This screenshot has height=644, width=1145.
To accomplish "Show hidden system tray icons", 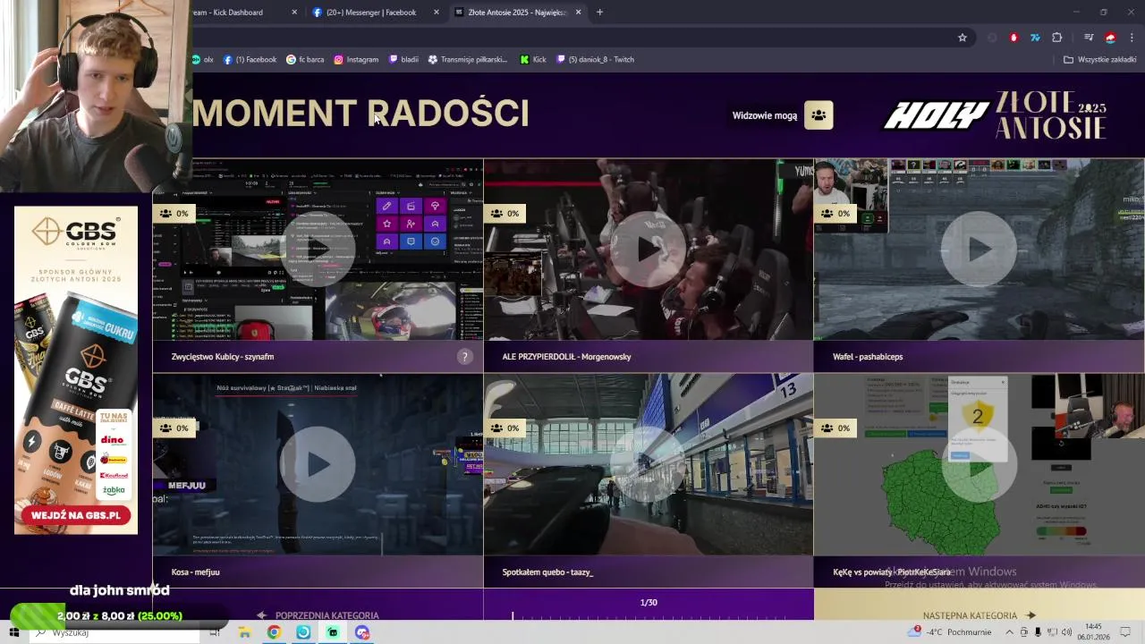I will click(x=1010, y=632).
